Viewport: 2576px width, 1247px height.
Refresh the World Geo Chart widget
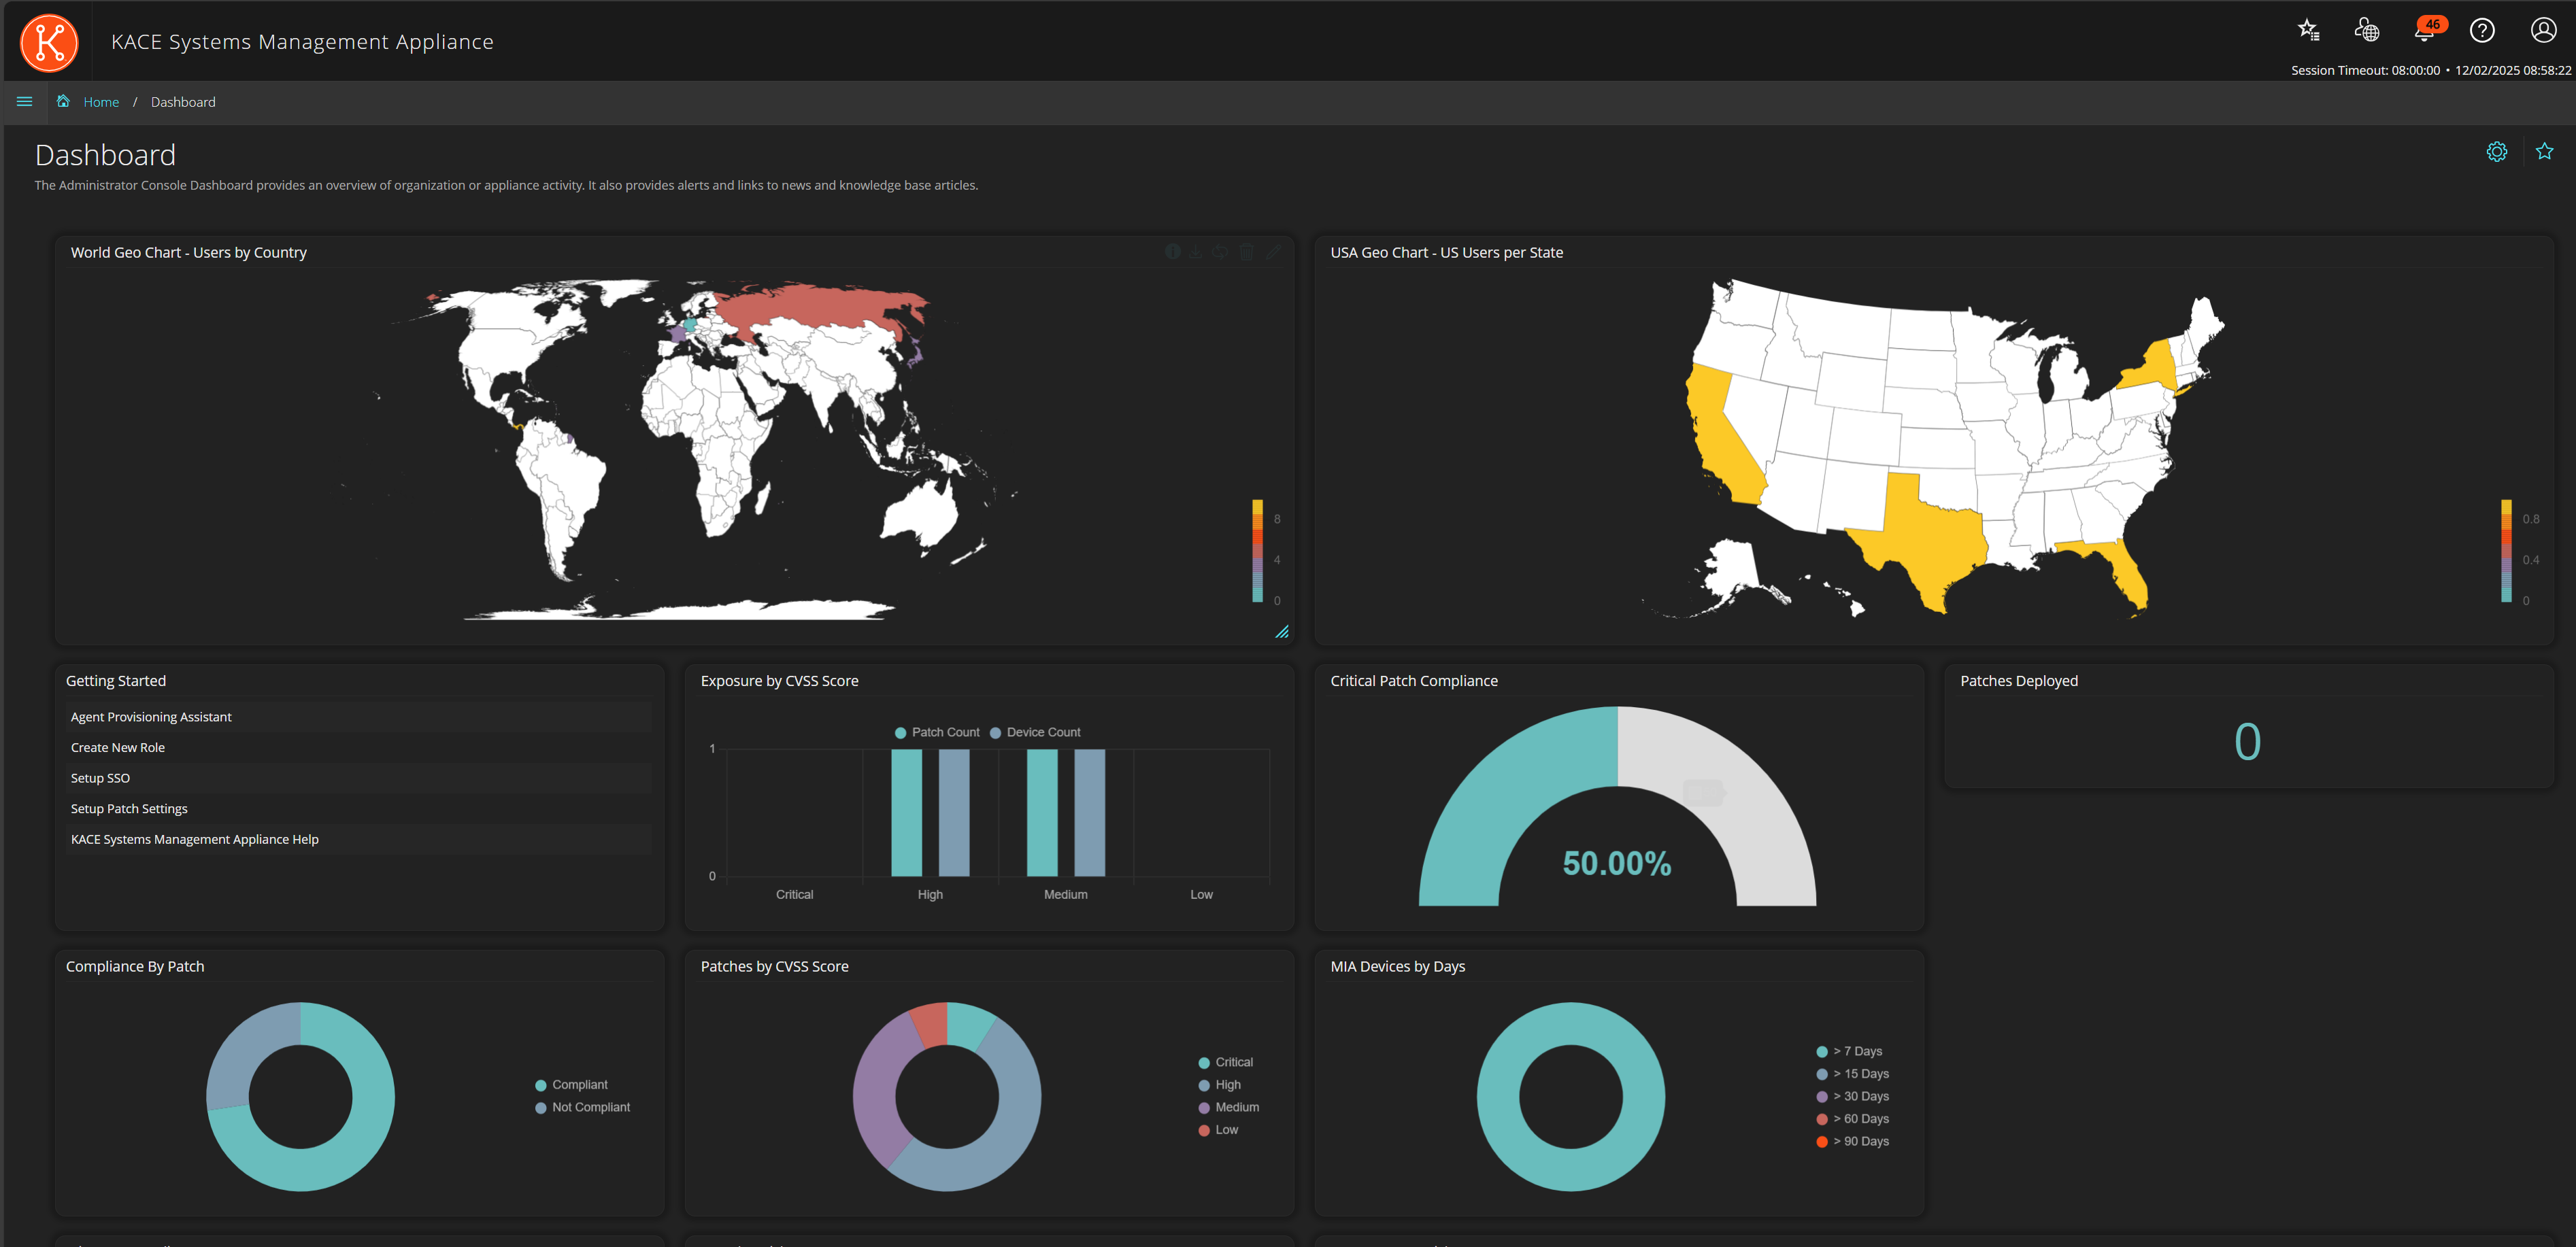coord(1220,252)
